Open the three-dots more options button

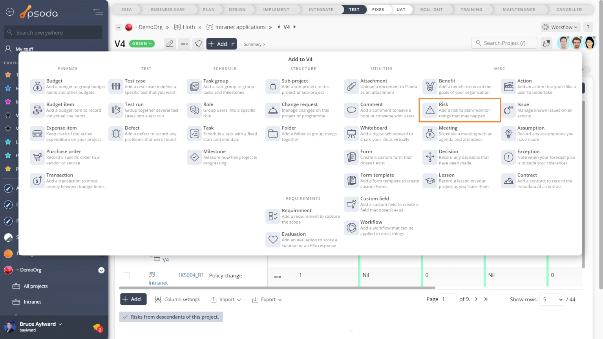[x=184, y=44]
